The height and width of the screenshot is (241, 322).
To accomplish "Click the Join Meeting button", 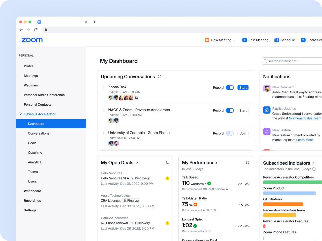I will (255, 40).
